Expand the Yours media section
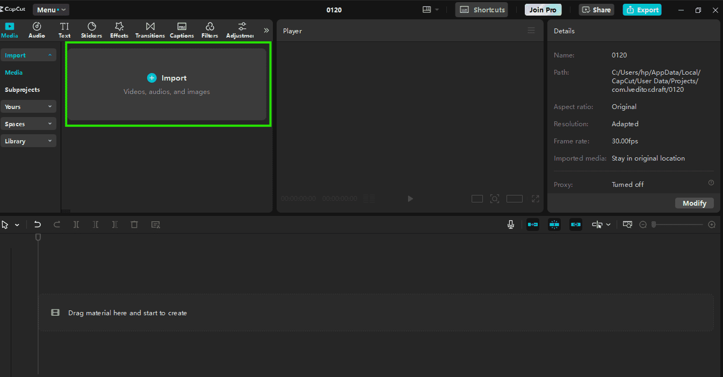Viewport: 723px width, 377px height. [x=28, y=106]
